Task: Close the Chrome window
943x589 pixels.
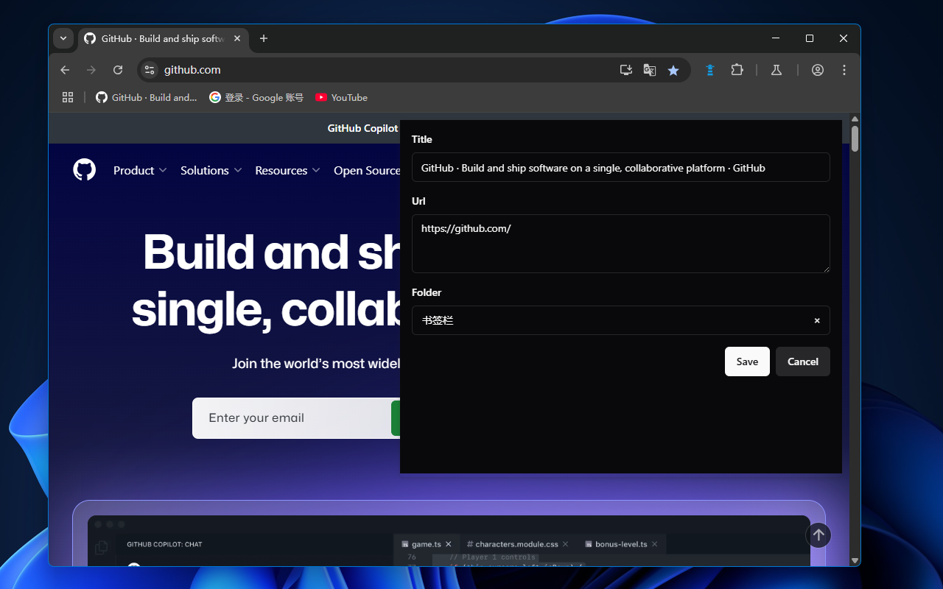Action: coord(844,38)
